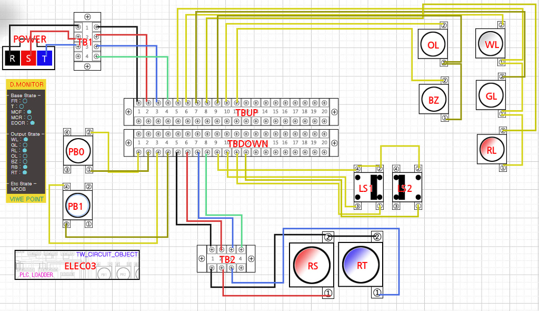Toggle OL output state indicator

click(25, 156)
